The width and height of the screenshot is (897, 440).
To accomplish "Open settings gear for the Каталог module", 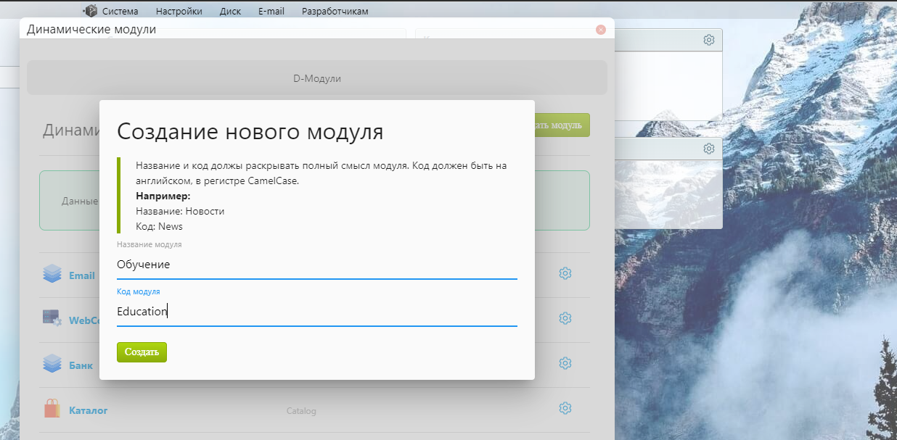I will (x=565, y=408).
